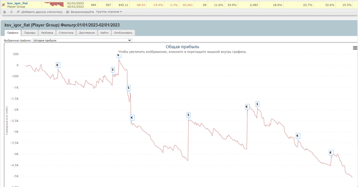Click the $ marker at the -1K drop
Screen dimensions: 358x187
[x=128, y=88]
